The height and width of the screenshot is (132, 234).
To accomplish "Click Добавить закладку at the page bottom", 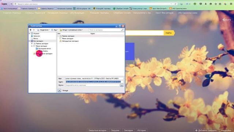I will 206,131.
